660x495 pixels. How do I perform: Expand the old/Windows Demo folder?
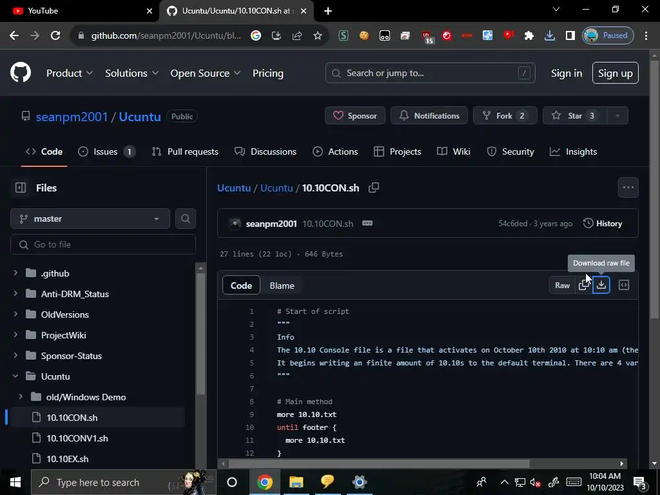click(21, 397)
